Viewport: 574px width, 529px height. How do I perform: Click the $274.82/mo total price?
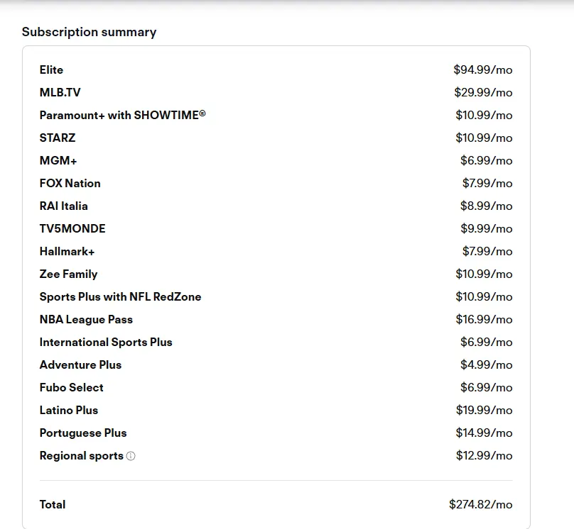(x=481, y=504)
